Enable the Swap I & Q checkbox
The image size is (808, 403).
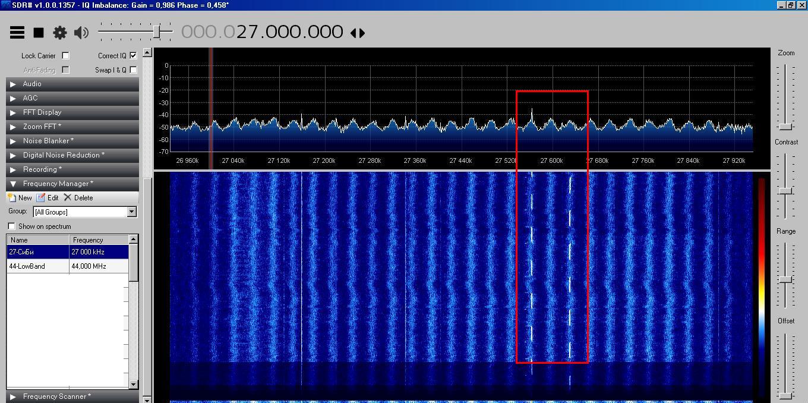(133, 70)
